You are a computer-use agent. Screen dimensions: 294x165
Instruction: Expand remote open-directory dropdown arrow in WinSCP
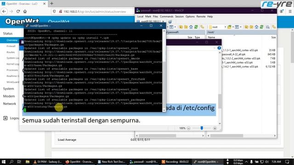coord(233,27)
